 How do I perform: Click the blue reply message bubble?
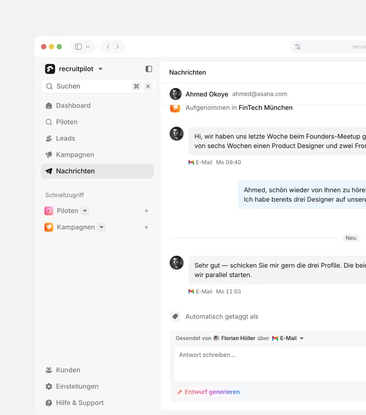pos(302,195)
